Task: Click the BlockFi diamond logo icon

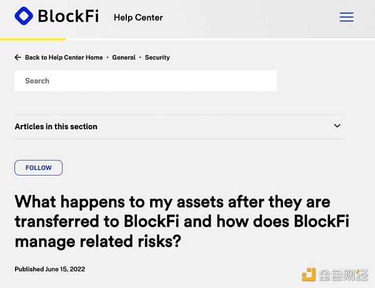Action: (x=24, y=16)
